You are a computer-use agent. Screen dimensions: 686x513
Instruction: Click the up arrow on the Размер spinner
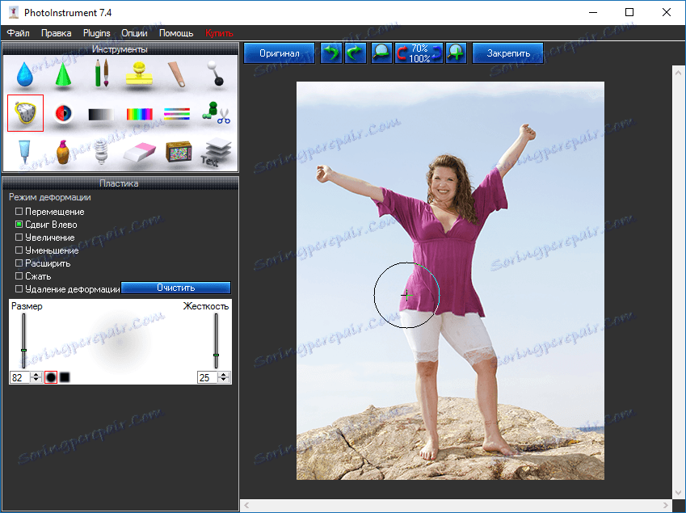(36, 373)
